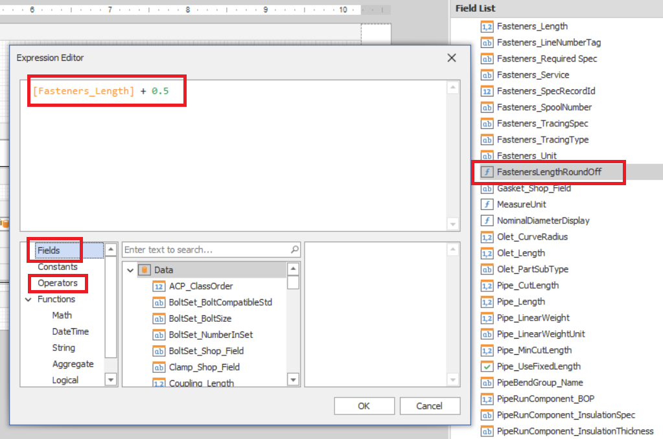
Task: Select the Operators category
Action: tap(57, 283)
